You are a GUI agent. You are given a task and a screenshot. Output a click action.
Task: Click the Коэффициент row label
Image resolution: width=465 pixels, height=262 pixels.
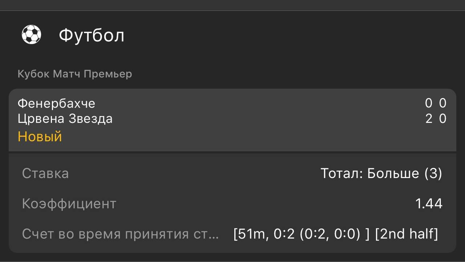[x=69, y=204]
